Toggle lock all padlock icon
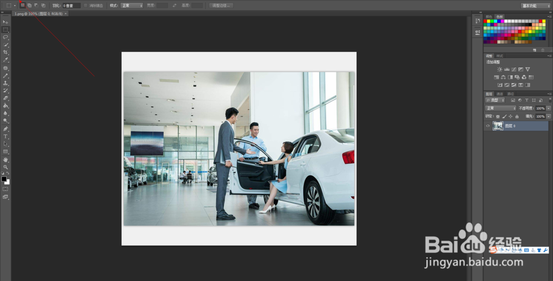This screenshot has height=281, width=553. pyautogui.click(x=517, y=116)
